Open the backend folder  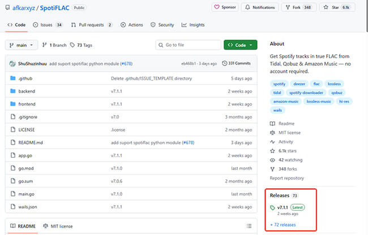[x=27, y=92]
